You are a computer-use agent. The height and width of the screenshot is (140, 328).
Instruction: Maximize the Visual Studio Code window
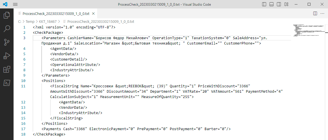(x=309, y=4)
